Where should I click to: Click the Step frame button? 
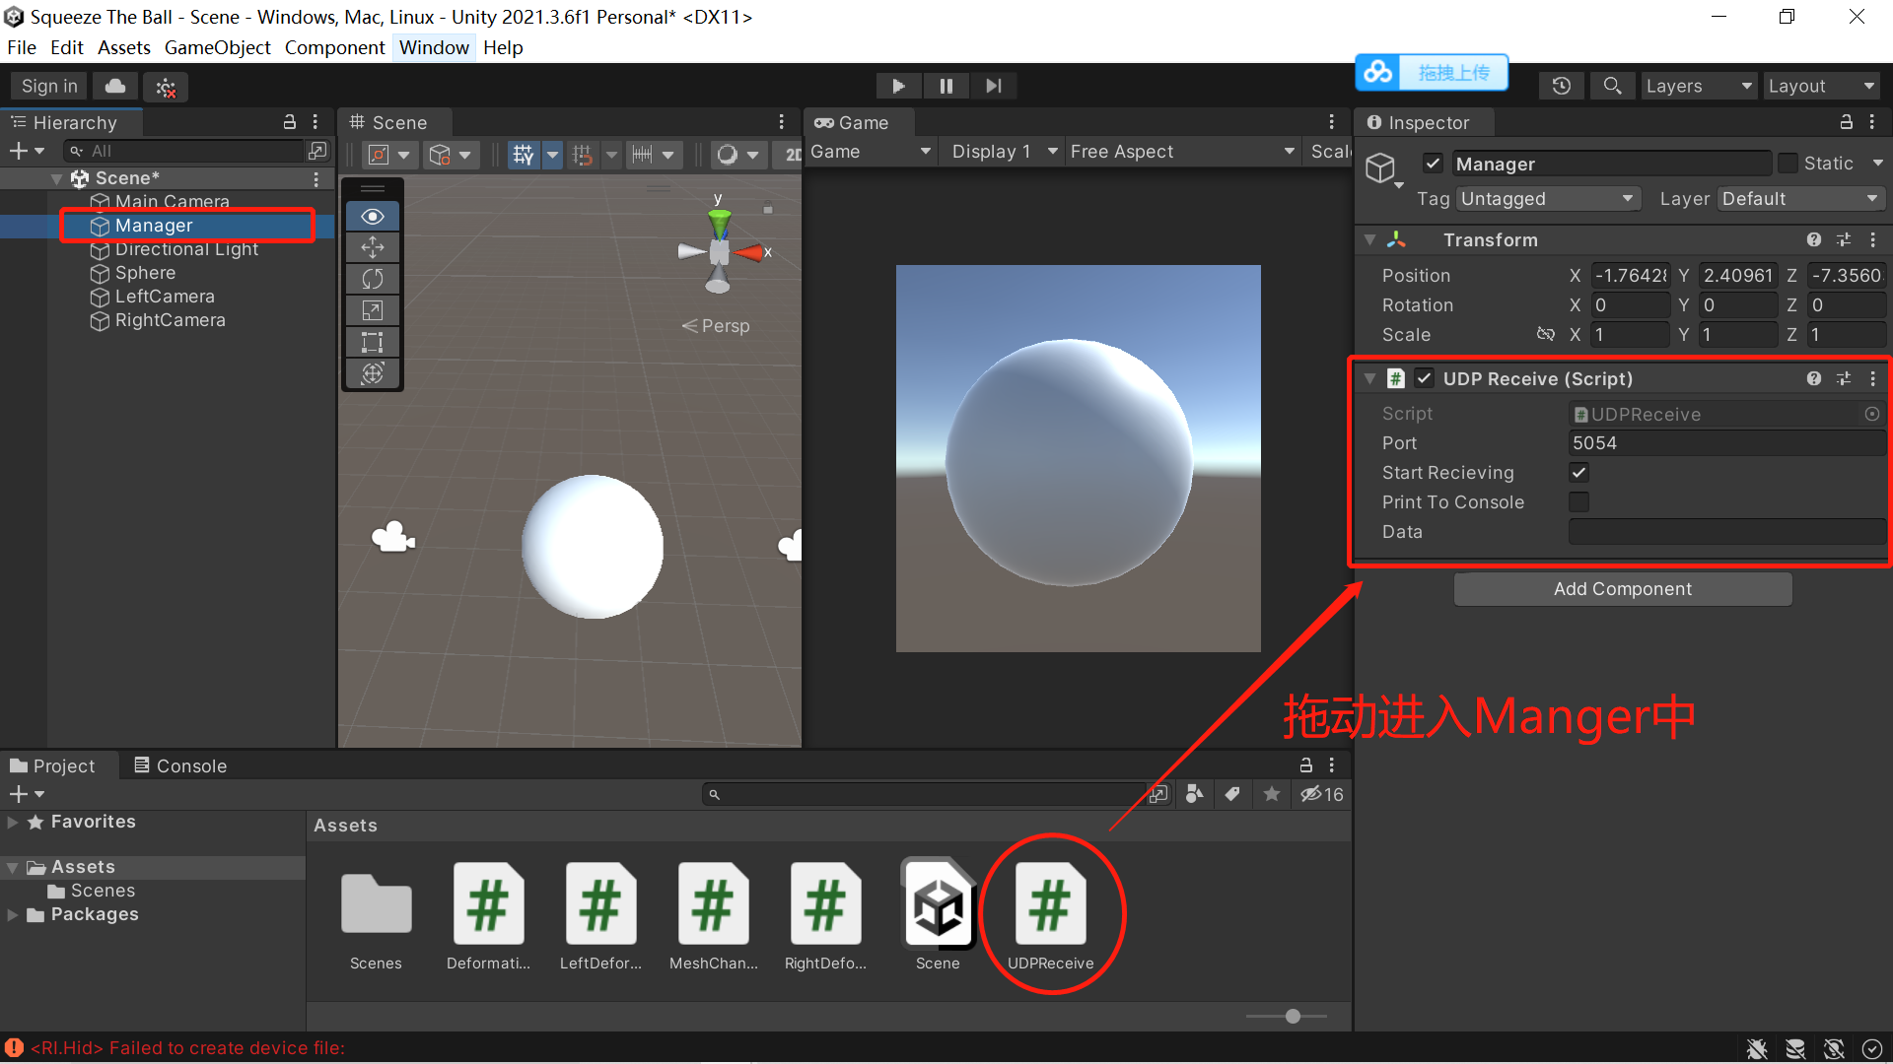pos(993,87)
